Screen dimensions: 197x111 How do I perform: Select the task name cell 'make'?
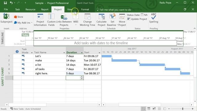point(50,60)
